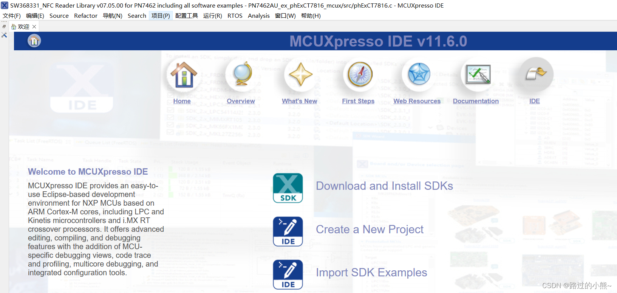The width and height of the screenshot is (617, 293).
Task: Open the RTOS menu
Action: pyautogui.click(x=235, y=16)
